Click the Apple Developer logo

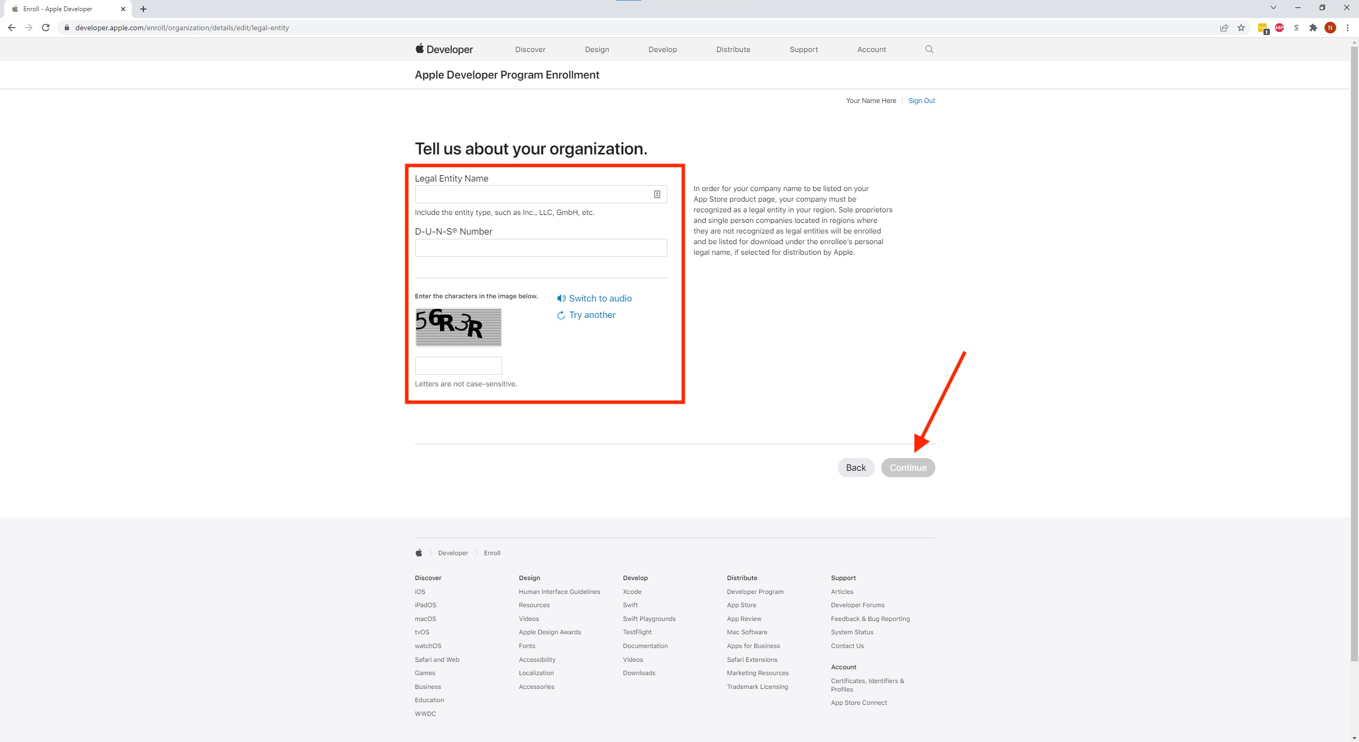[x=444, y=49]
